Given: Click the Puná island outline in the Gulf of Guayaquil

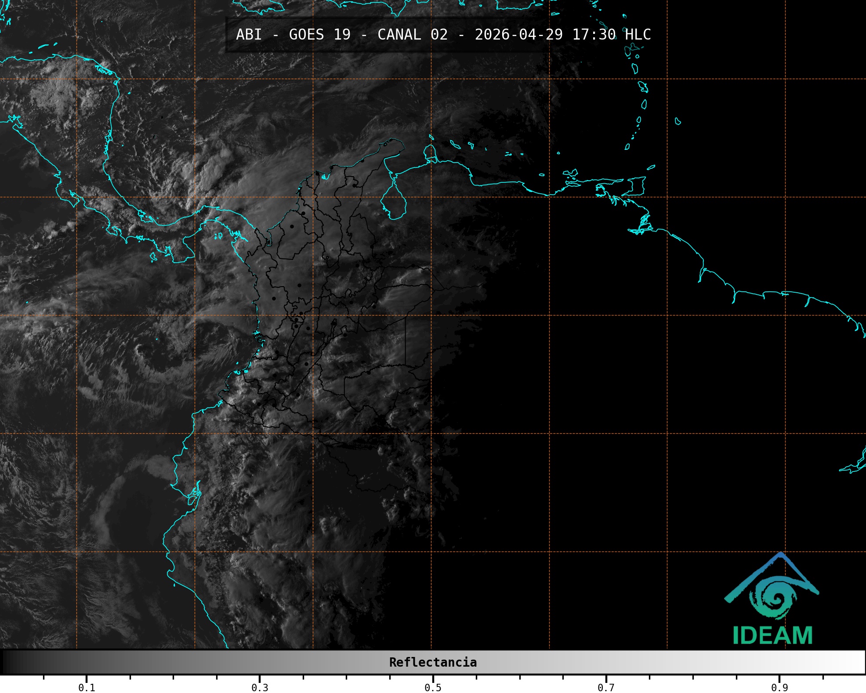Looking at the screenshot, I should (x=192, y=500).
